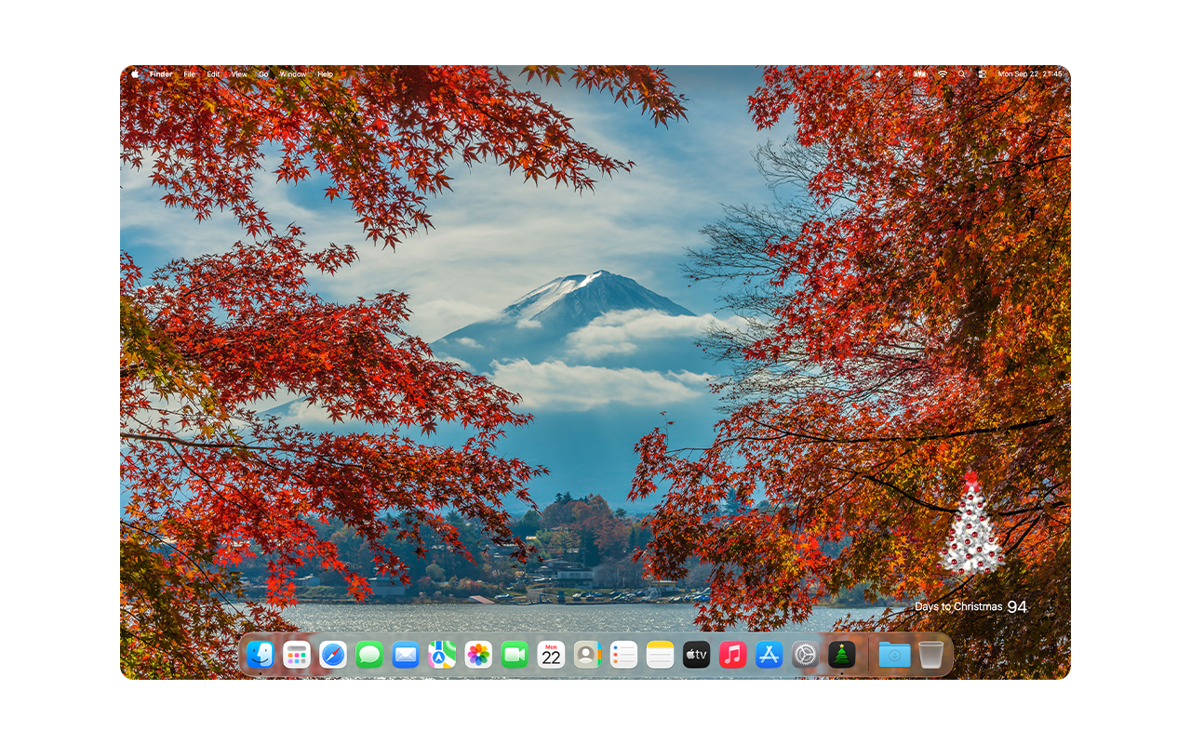Open Control Center from menu bar
The height and width of the screenshot is (744, 1191).
982,74
